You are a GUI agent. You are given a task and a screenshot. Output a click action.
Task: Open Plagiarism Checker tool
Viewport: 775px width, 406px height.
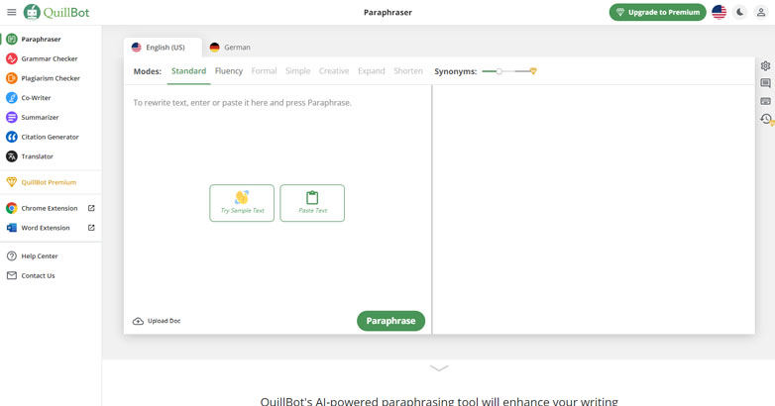coord(50,78)
